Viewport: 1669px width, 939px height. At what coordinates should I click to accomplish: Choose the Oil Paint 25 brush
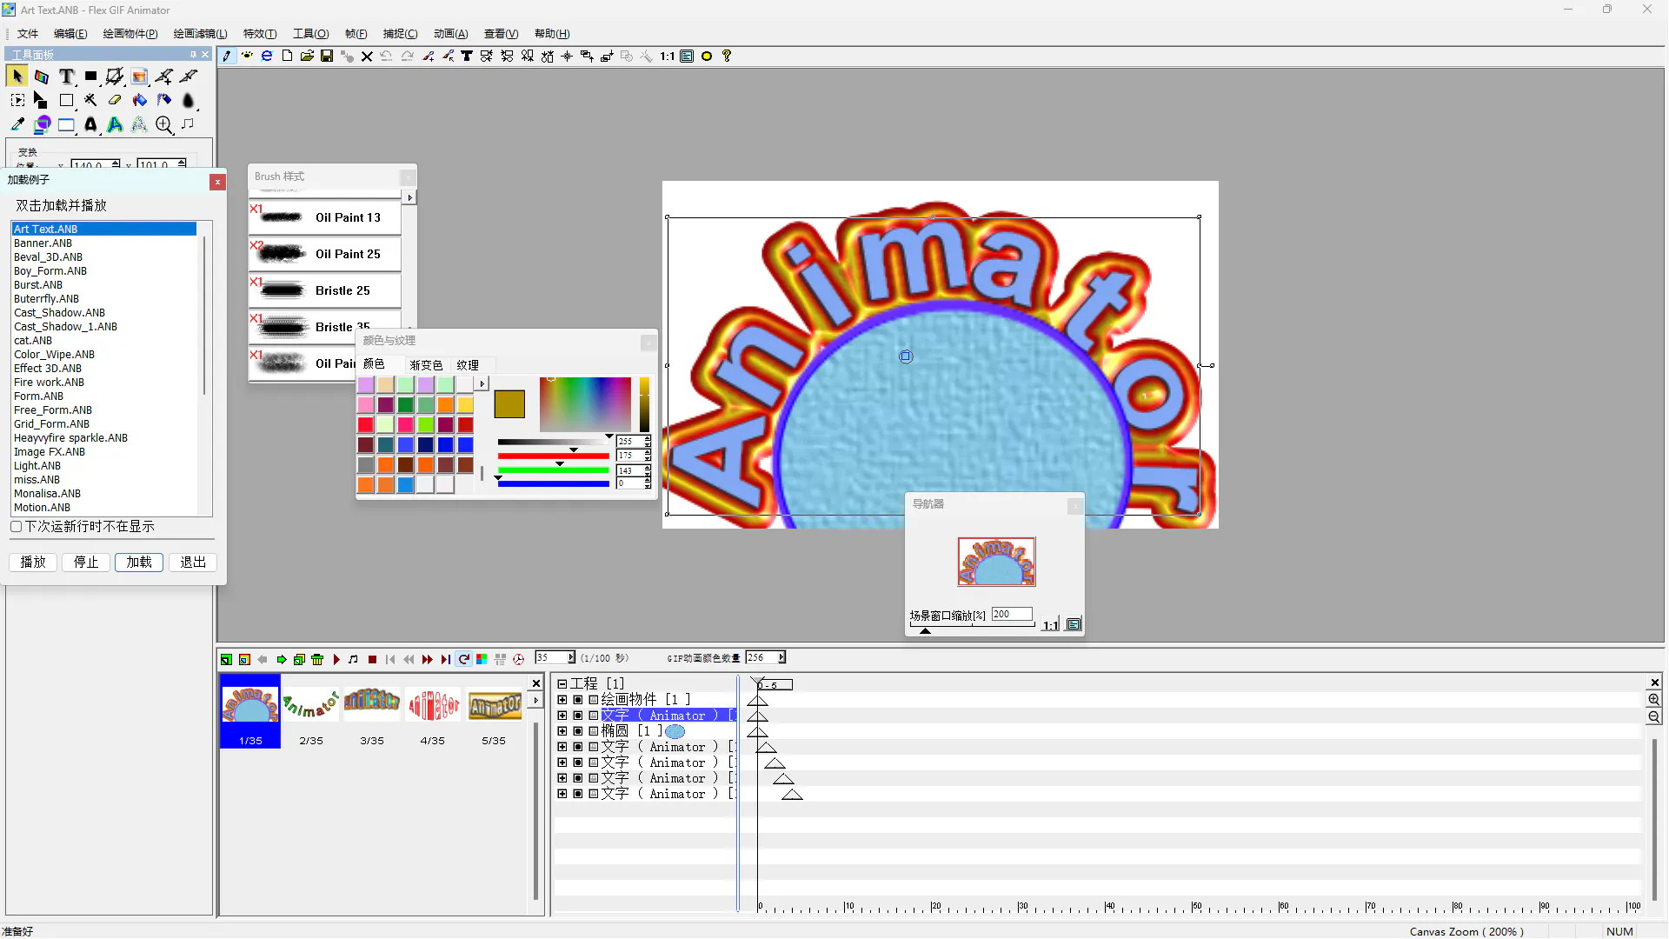(324, 254)
